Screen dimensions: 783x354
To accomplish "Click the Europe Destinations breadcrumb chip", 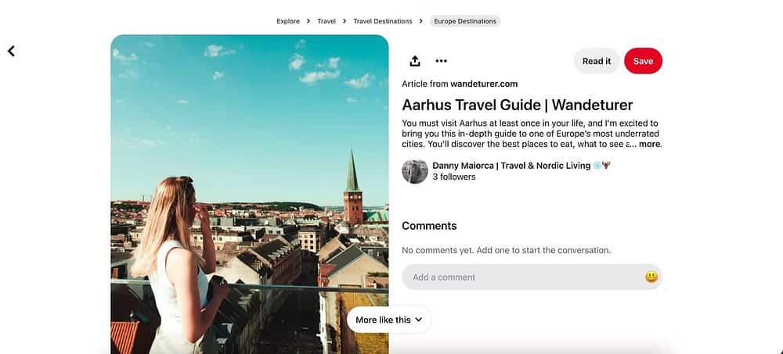I will click(x=465, y=21).
